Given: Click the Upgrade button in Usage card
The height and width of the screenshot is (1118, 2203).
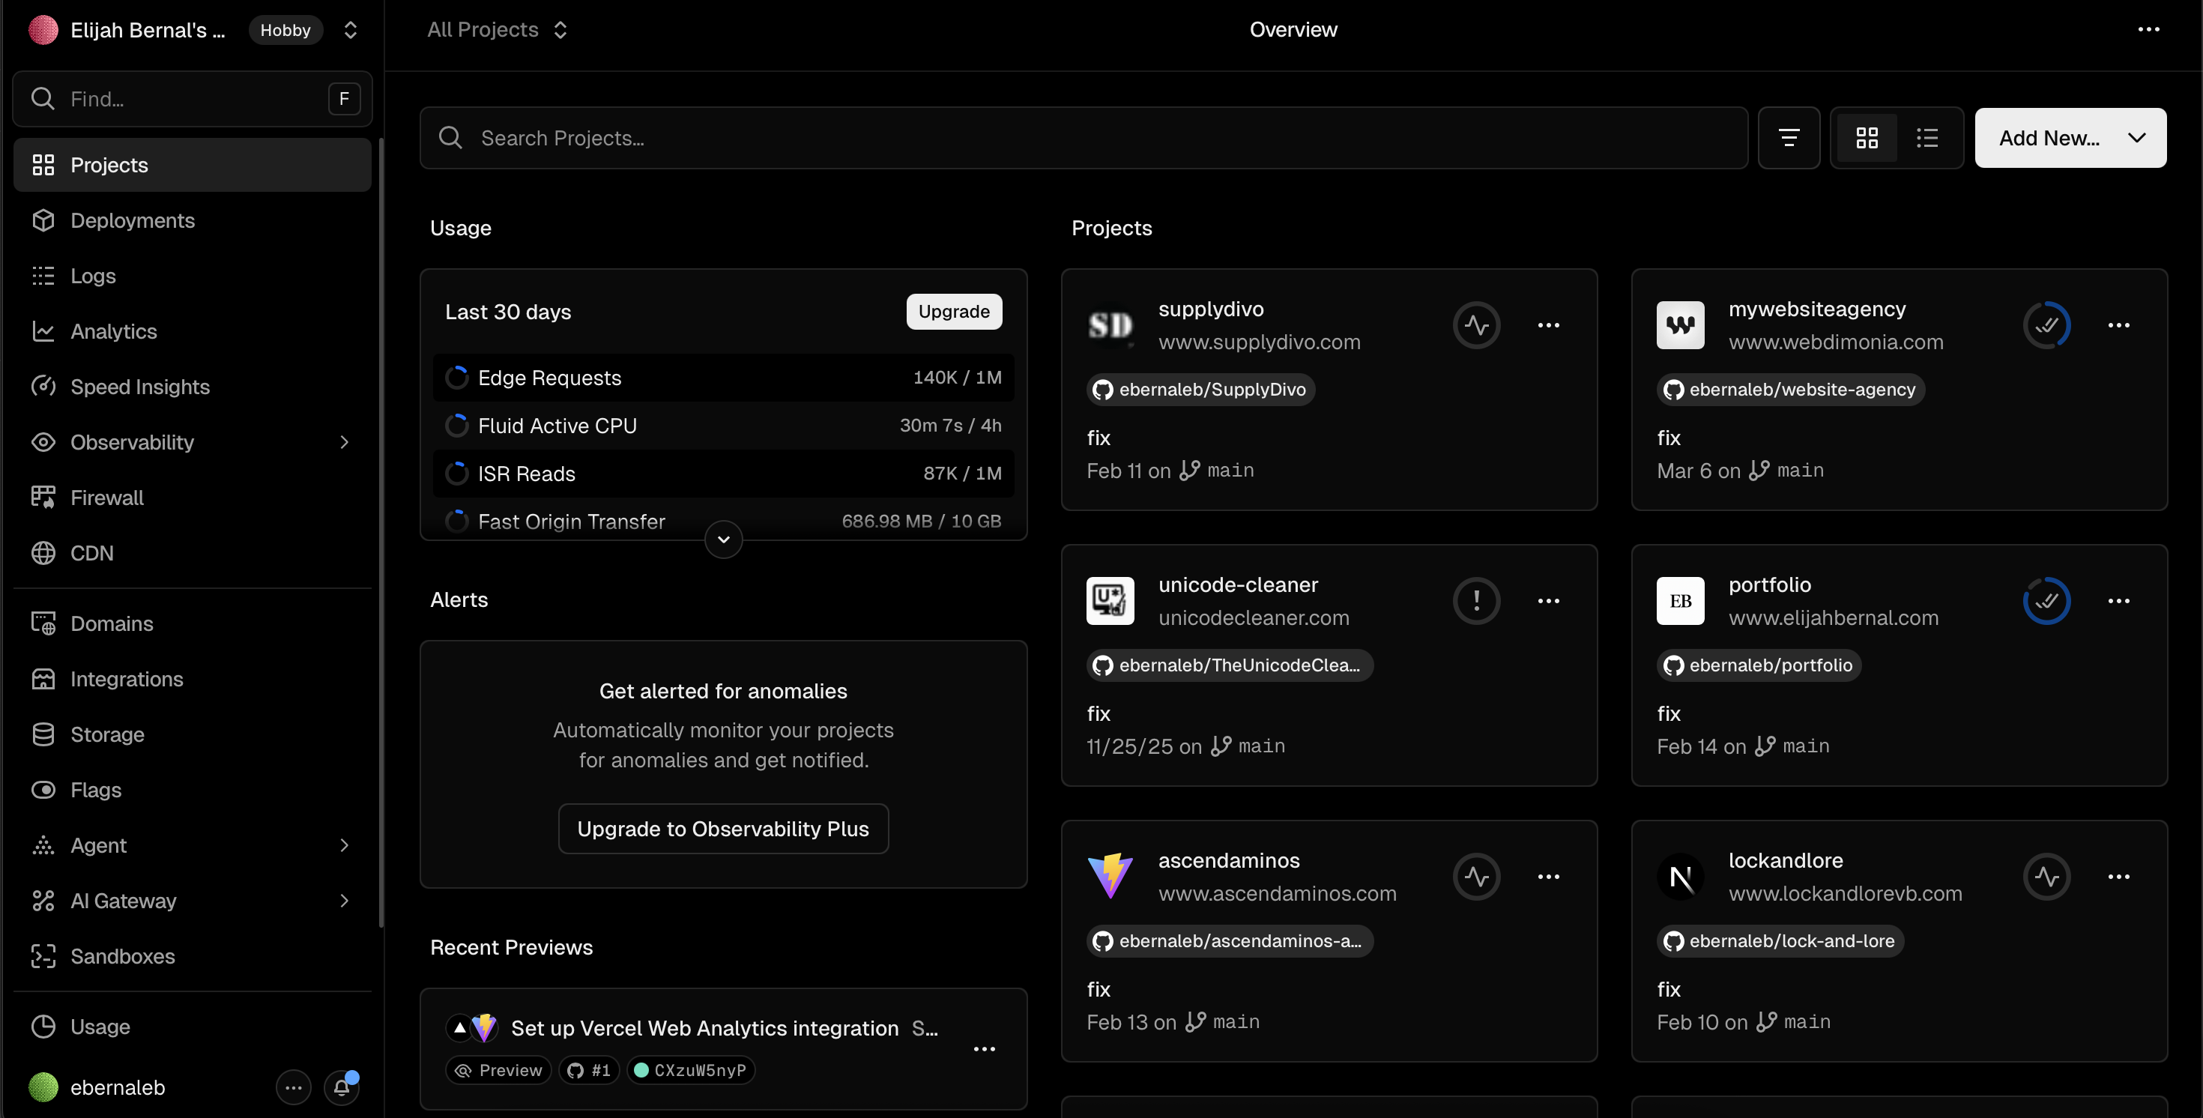Looking at the screenshot, I should pyautogui.click(x=954, y=312).
